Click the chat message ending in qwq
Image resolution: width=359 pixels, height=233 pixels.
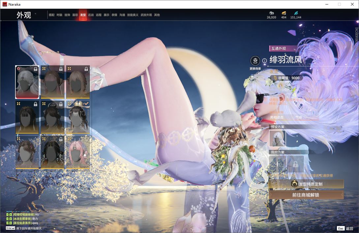pos(25,223)
